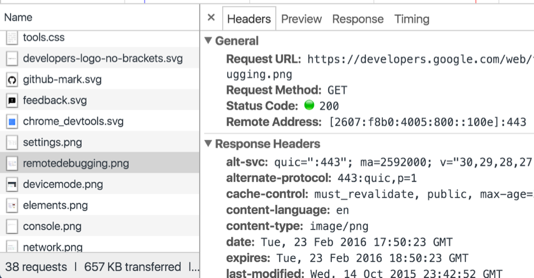
Task: Click the developers-logo-no-brackets.svg file icon
Action: coord(12,59)
